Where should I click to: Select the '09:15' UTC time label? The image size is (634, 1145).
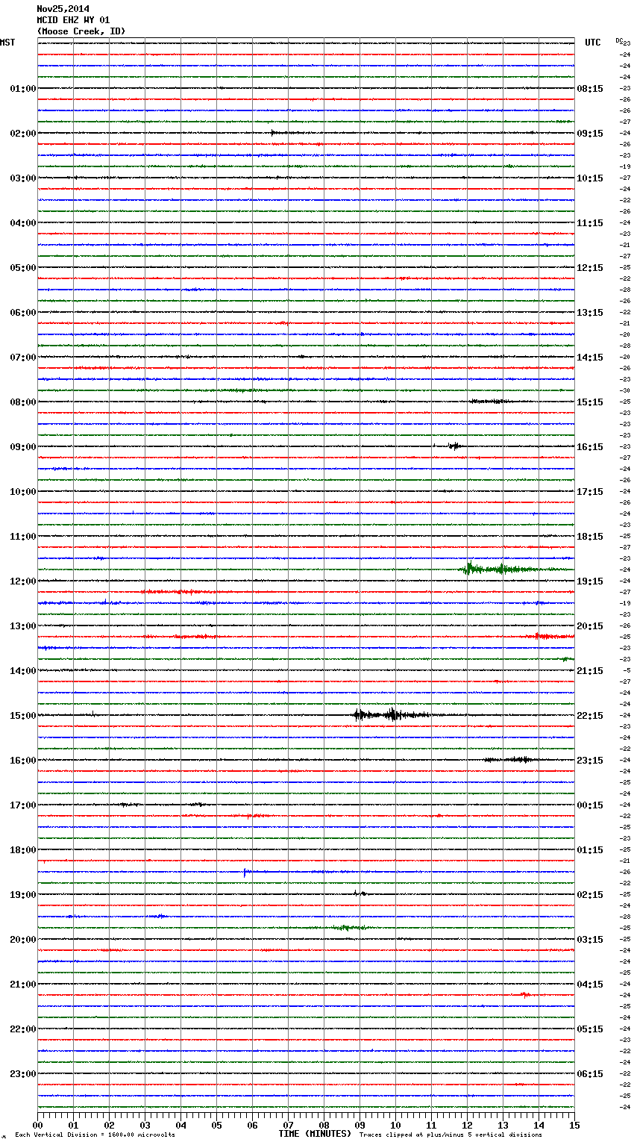coord(590,134)
